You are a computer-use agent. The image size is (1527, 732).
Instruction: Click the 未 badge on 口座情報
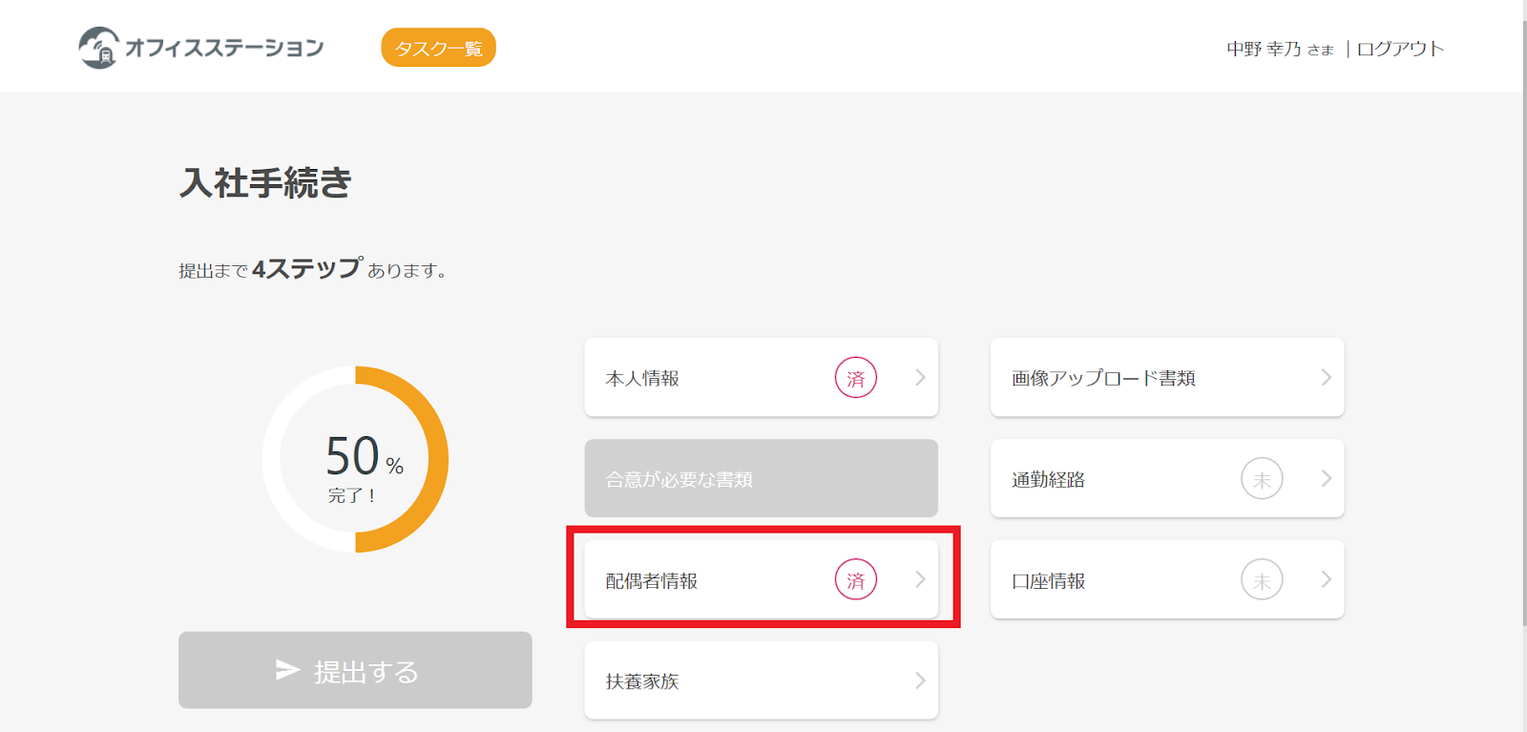click(x=1262, y=579)
